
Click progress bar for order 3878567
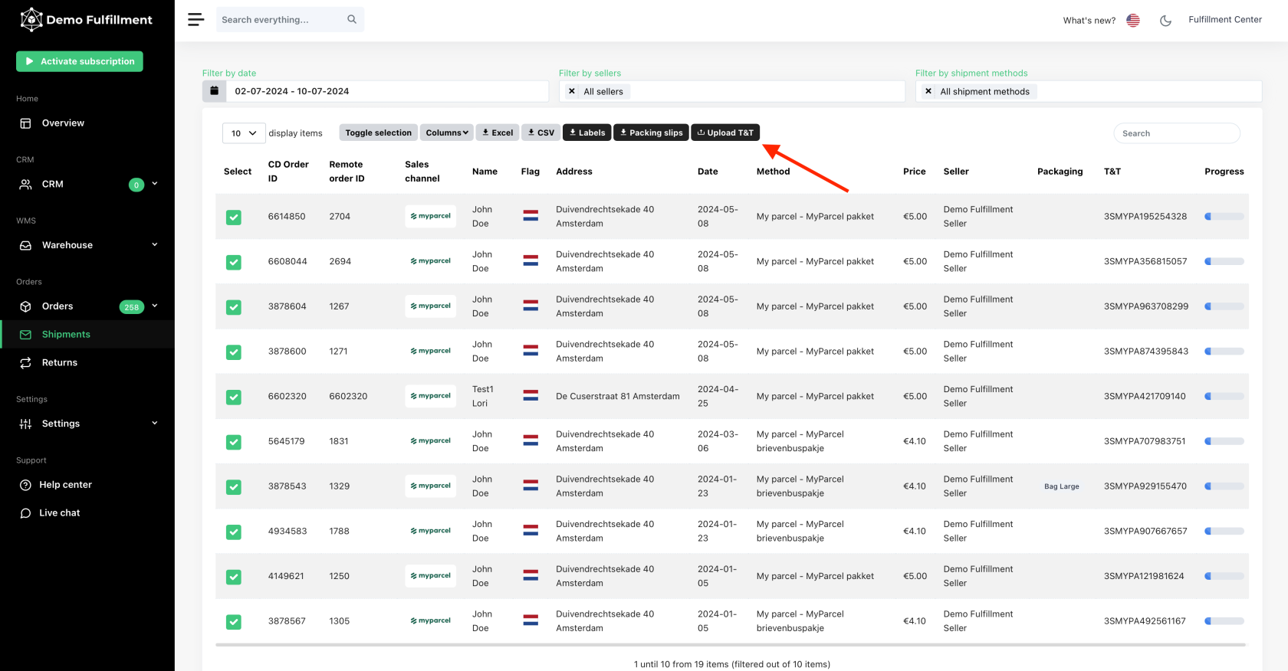[1224, 621]
